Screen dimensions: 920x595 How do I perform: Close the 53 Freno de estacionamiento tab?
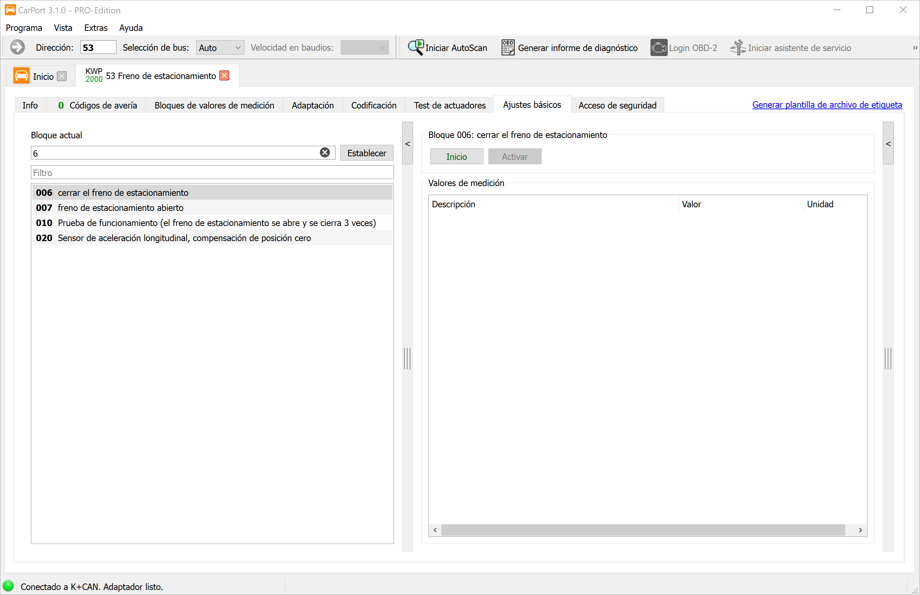[x=224, y=75]
